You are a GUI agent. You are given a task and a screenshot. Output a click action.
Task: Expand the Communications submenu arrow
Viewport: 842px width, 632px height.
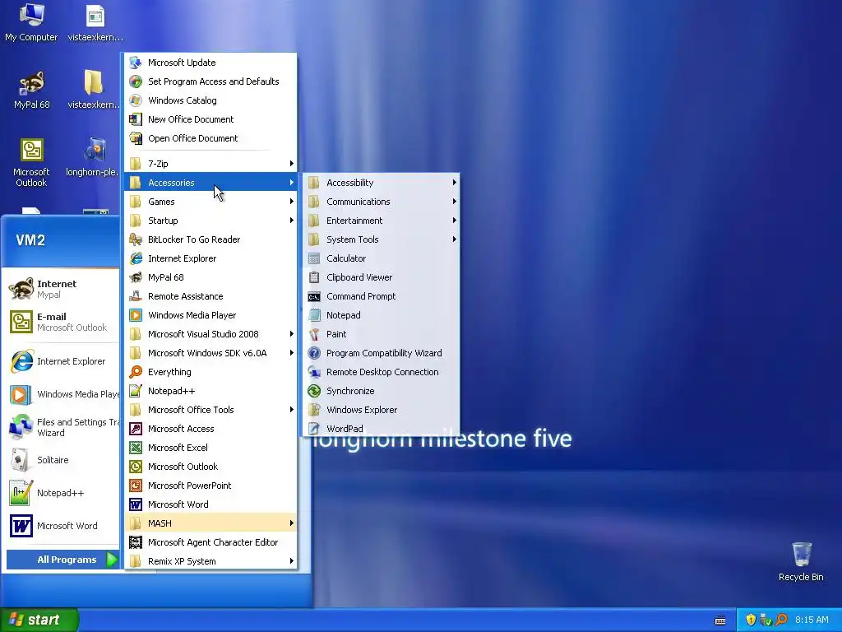tap(454, 202)
